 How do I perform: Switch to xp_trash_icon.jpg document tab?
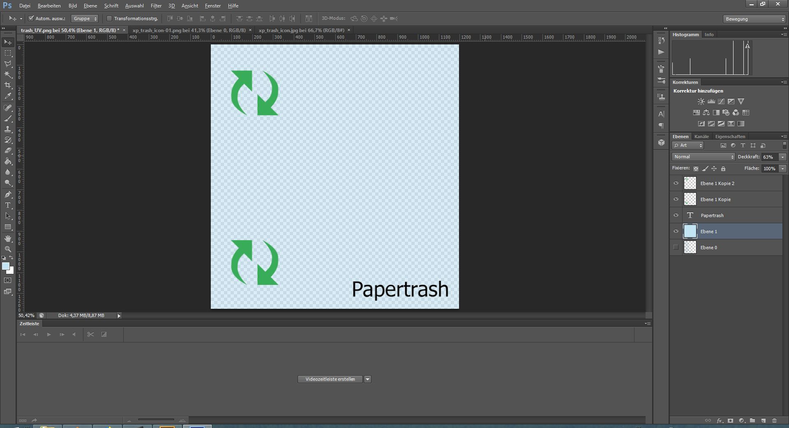tap(301, 30)
